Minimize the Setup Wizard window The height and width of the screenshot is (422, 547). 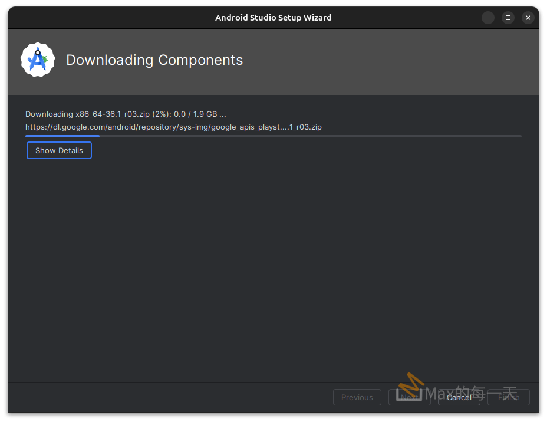pyautogui.click(x=487, y=18)
